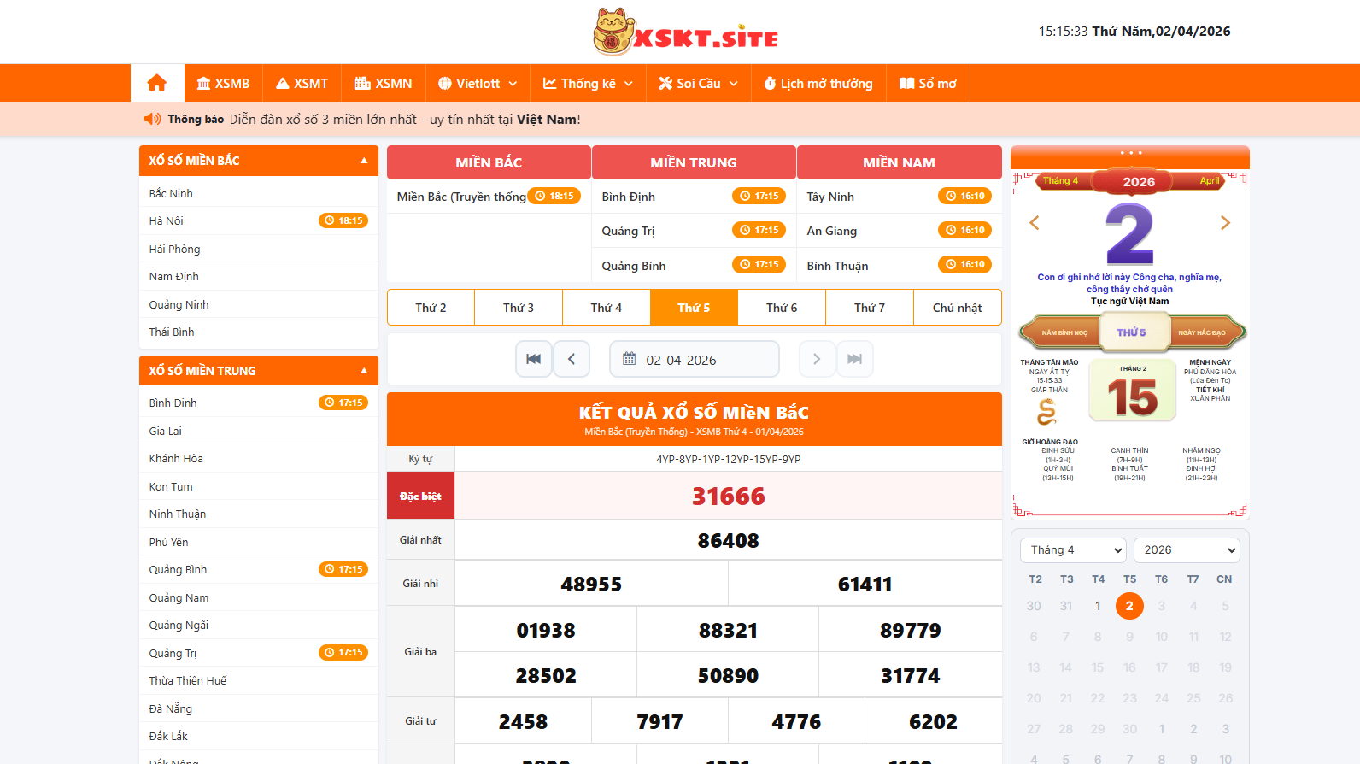Click the speaker announcement icon

152,119
